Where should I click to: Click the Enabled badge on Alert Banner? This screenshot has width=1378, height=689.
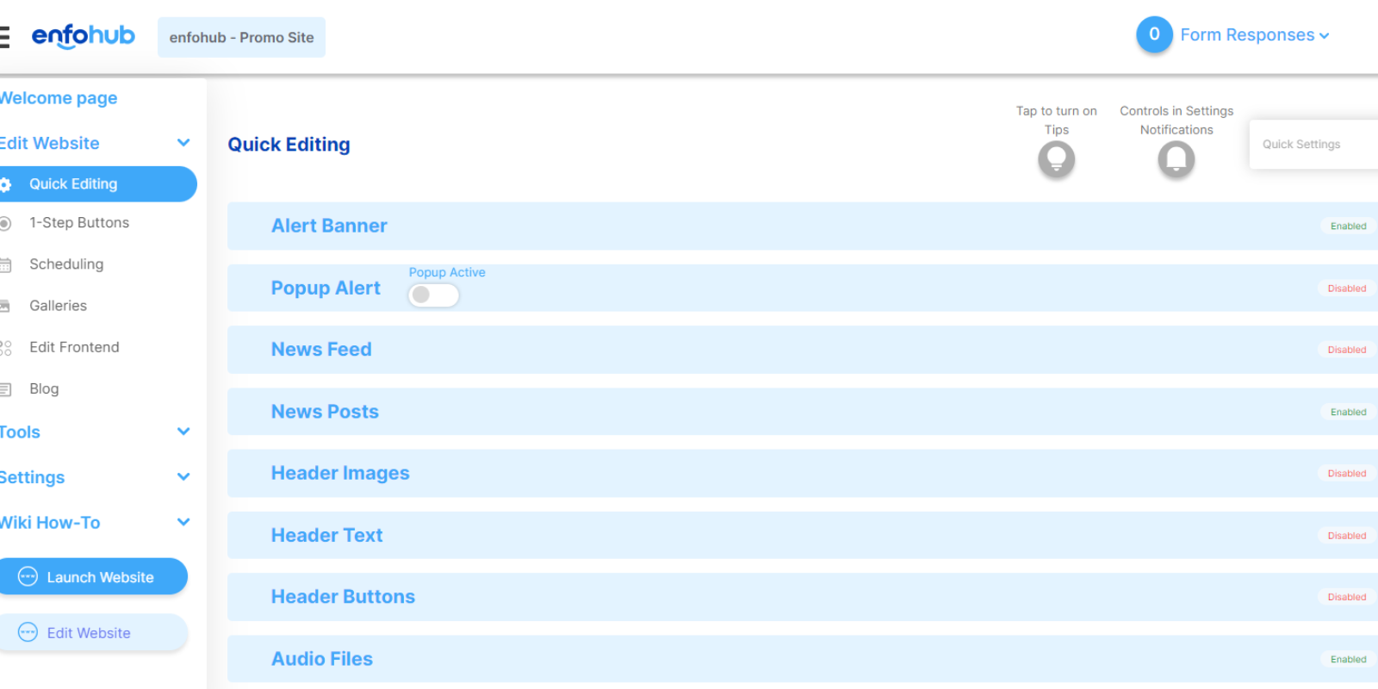[x=1348, y=227]
